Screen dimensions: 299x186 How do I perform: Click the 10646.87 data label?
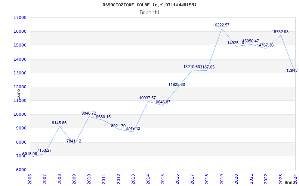click(162, 102)
